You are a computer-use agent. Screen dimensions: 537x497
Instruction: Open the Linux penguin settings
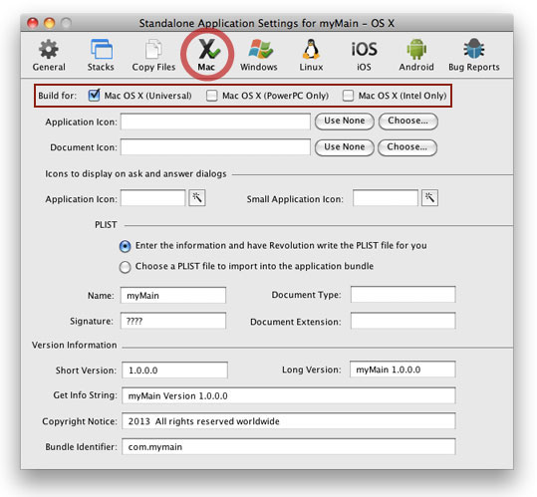click(311, 56)
